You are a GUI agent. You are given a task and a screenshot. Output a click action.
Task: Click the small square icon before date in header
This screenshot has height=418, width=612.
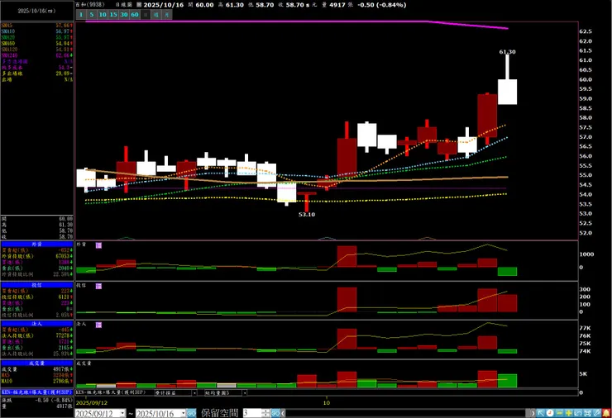point(139,5)
